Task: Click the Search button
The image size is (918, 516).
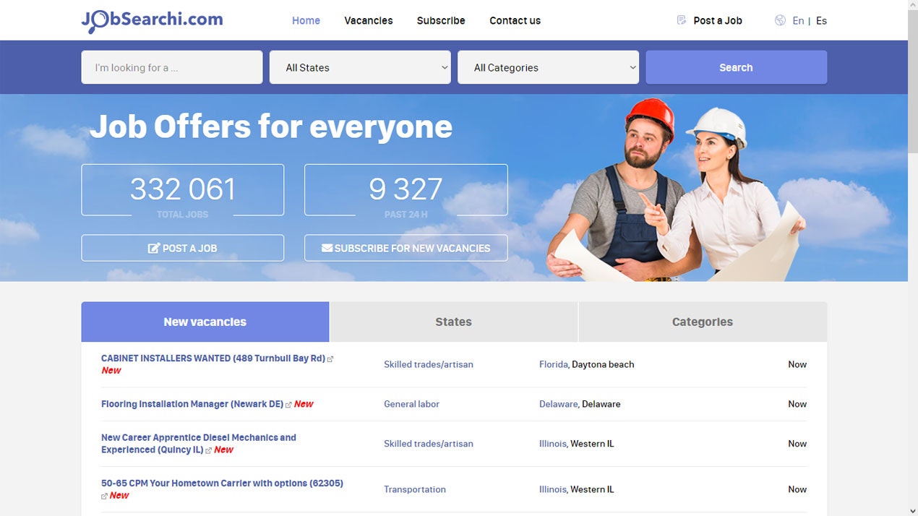Action: 736,67
